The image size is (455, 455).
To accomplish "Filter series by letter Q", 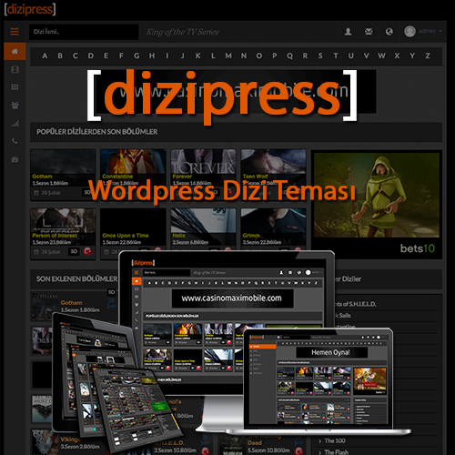I will (x=289, y=56).
